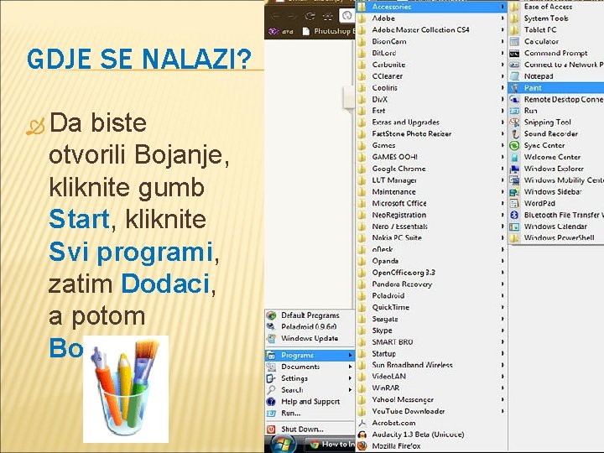Expand the Documents submenu arrow
The height and width of the screenshot is (453, 604).
[x=350, y=367]
